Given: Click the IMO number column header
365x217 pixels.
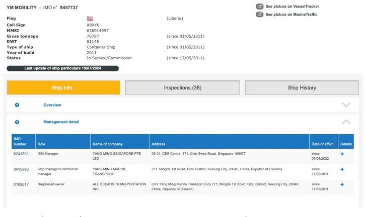Looking at the screenshot, I should tap(24, 141).
